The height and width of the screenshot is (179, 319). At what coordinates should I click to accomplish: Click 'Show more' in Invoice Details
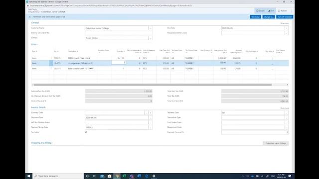tap(285, 108)
